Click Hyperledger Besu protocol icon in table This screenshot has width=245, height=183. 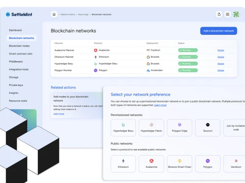[96, 63]
